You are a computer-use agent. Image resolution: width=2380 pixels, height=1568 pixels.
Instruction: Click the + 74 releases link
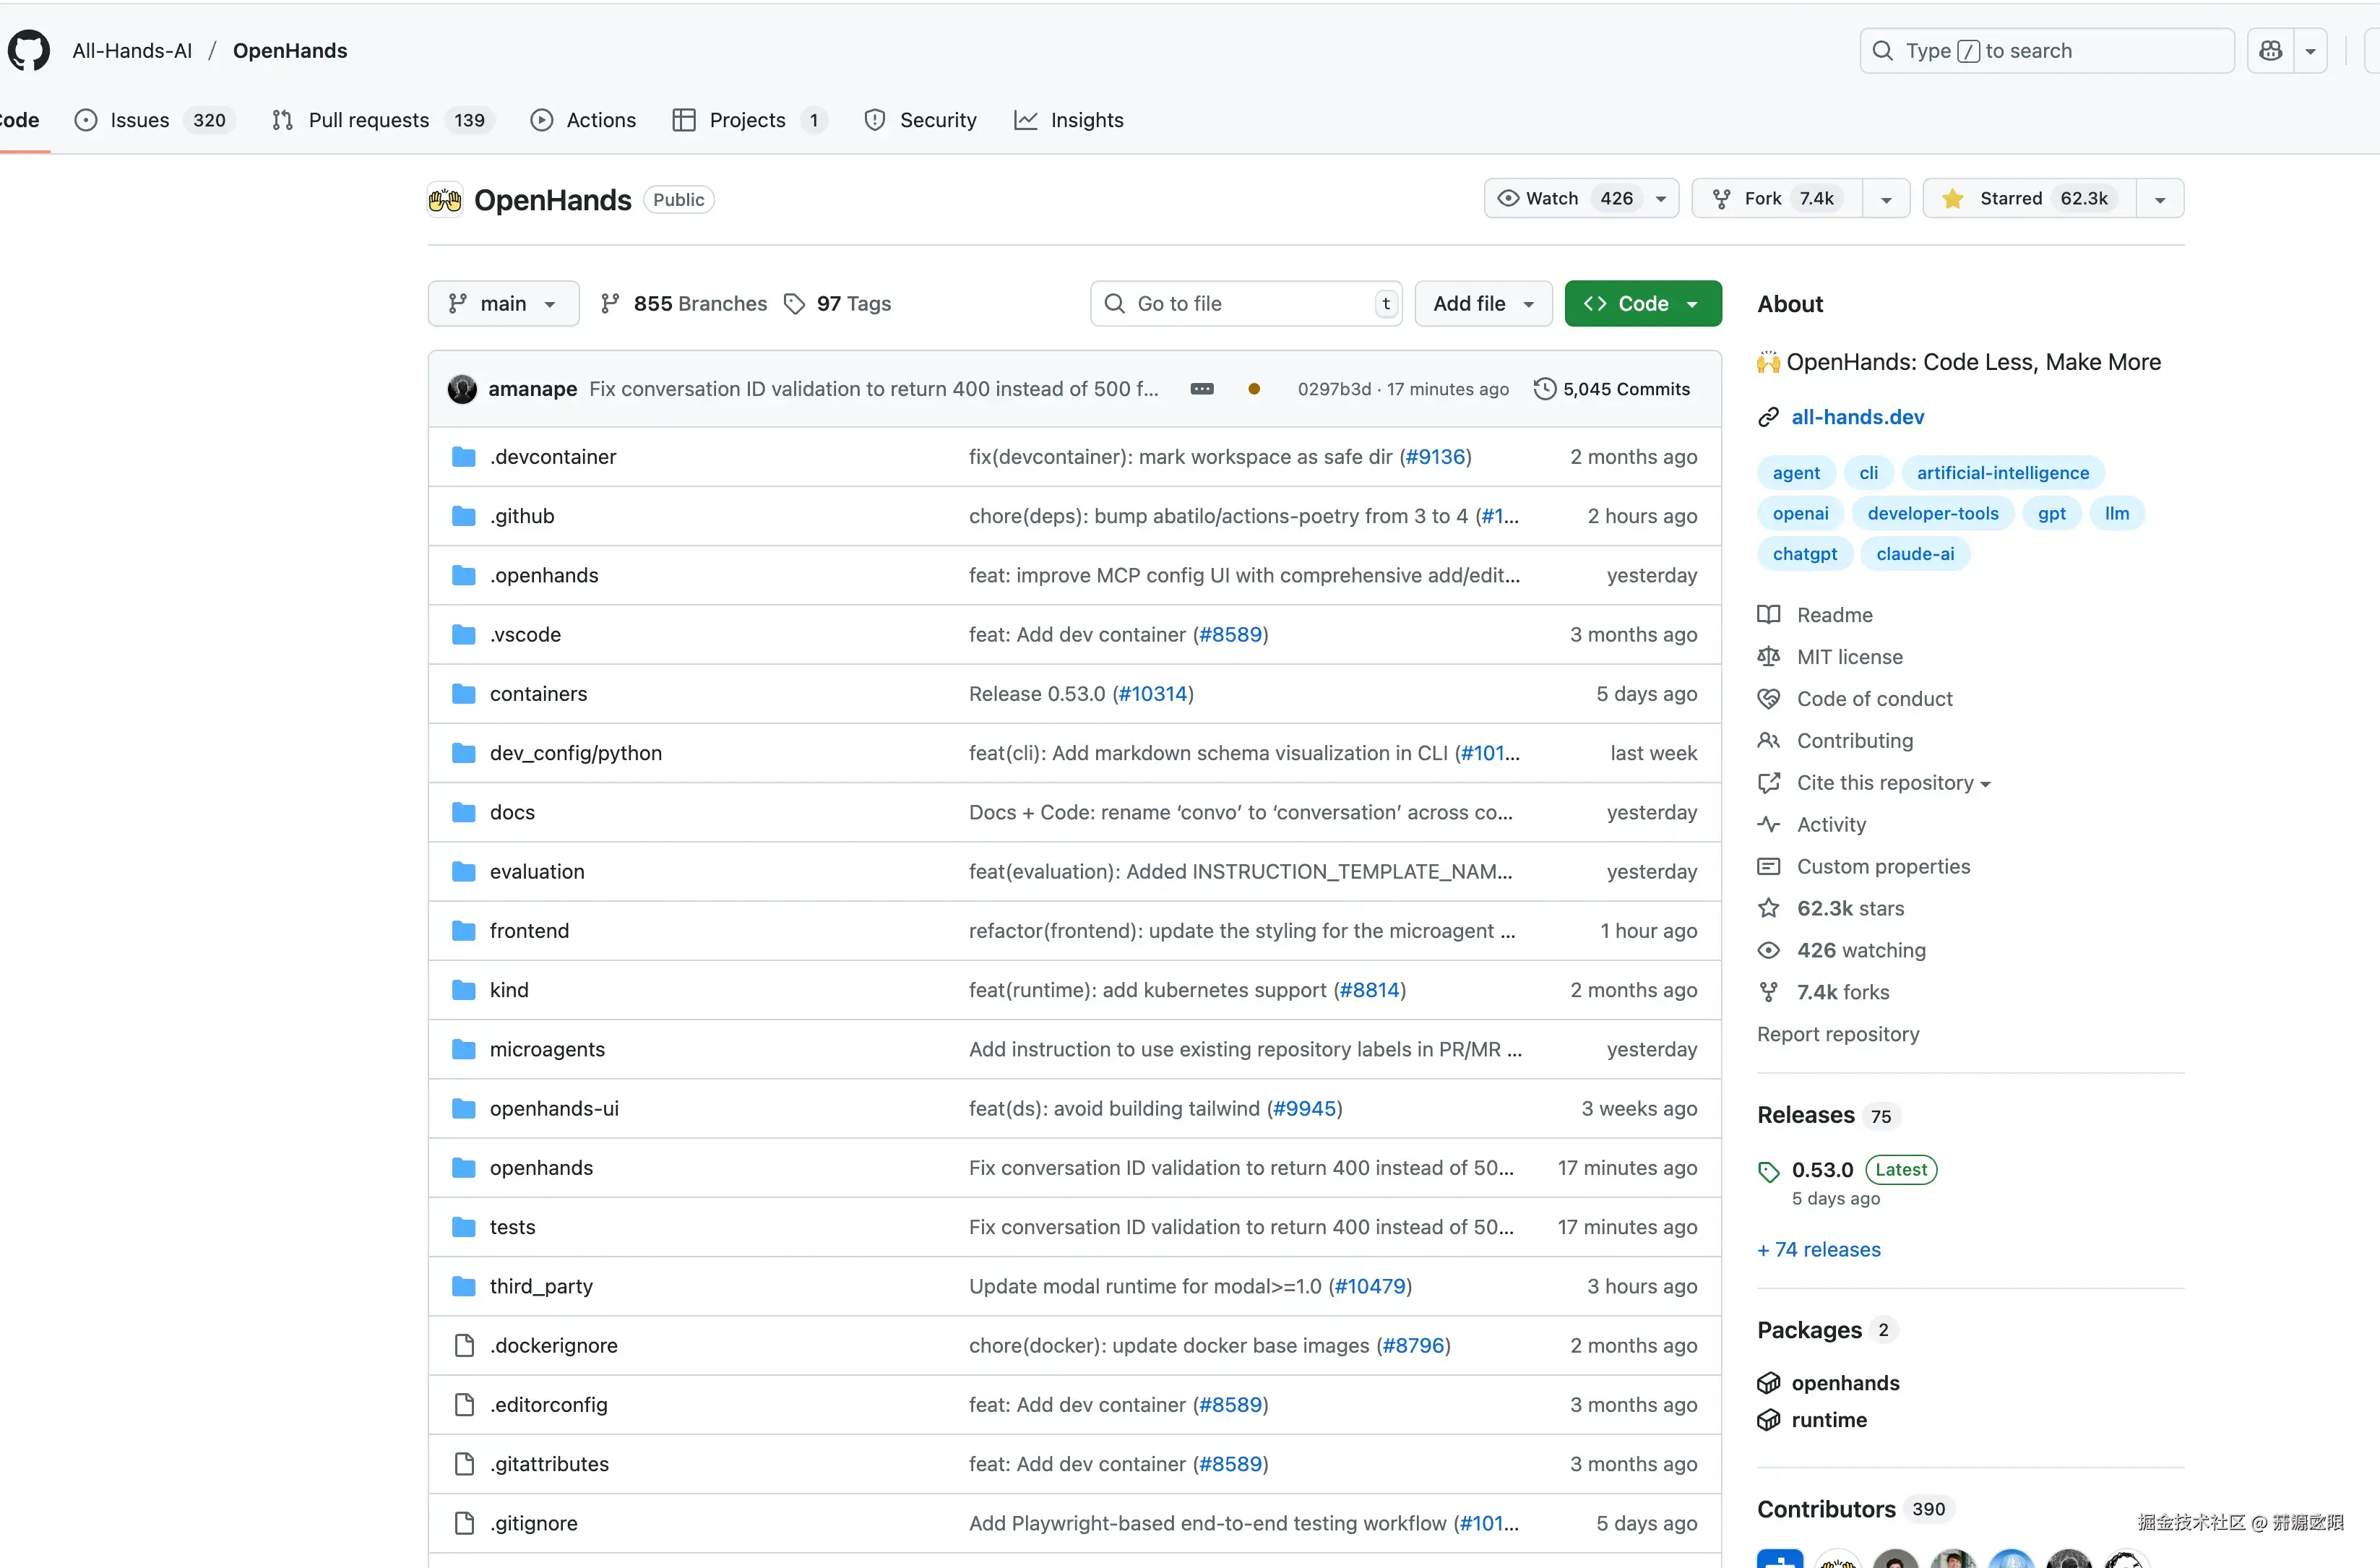coord(1818,1250)
